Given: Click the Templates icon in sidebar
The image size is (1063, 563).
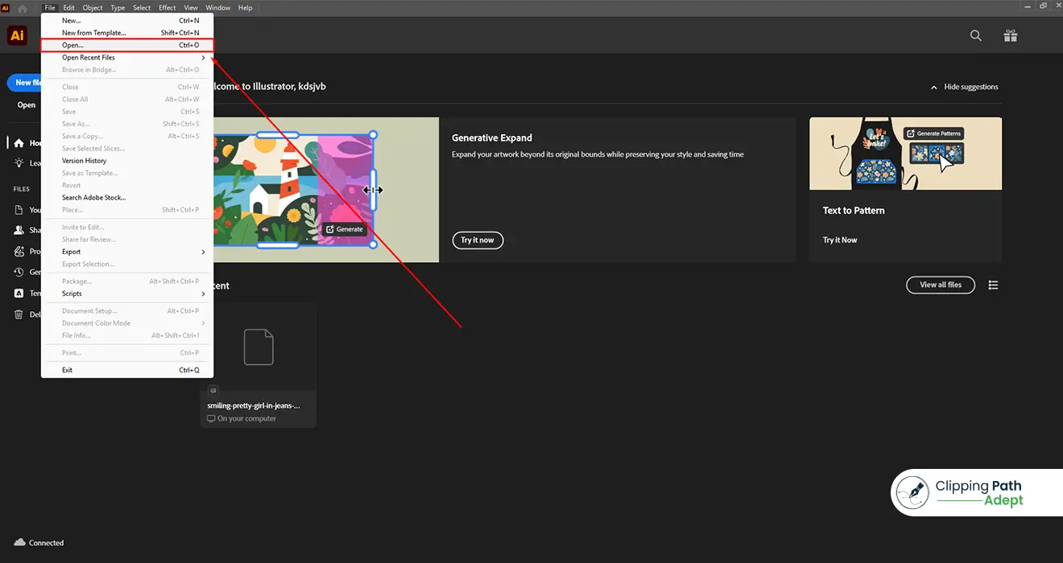Looking at the screenshot, I should [19, 294].
